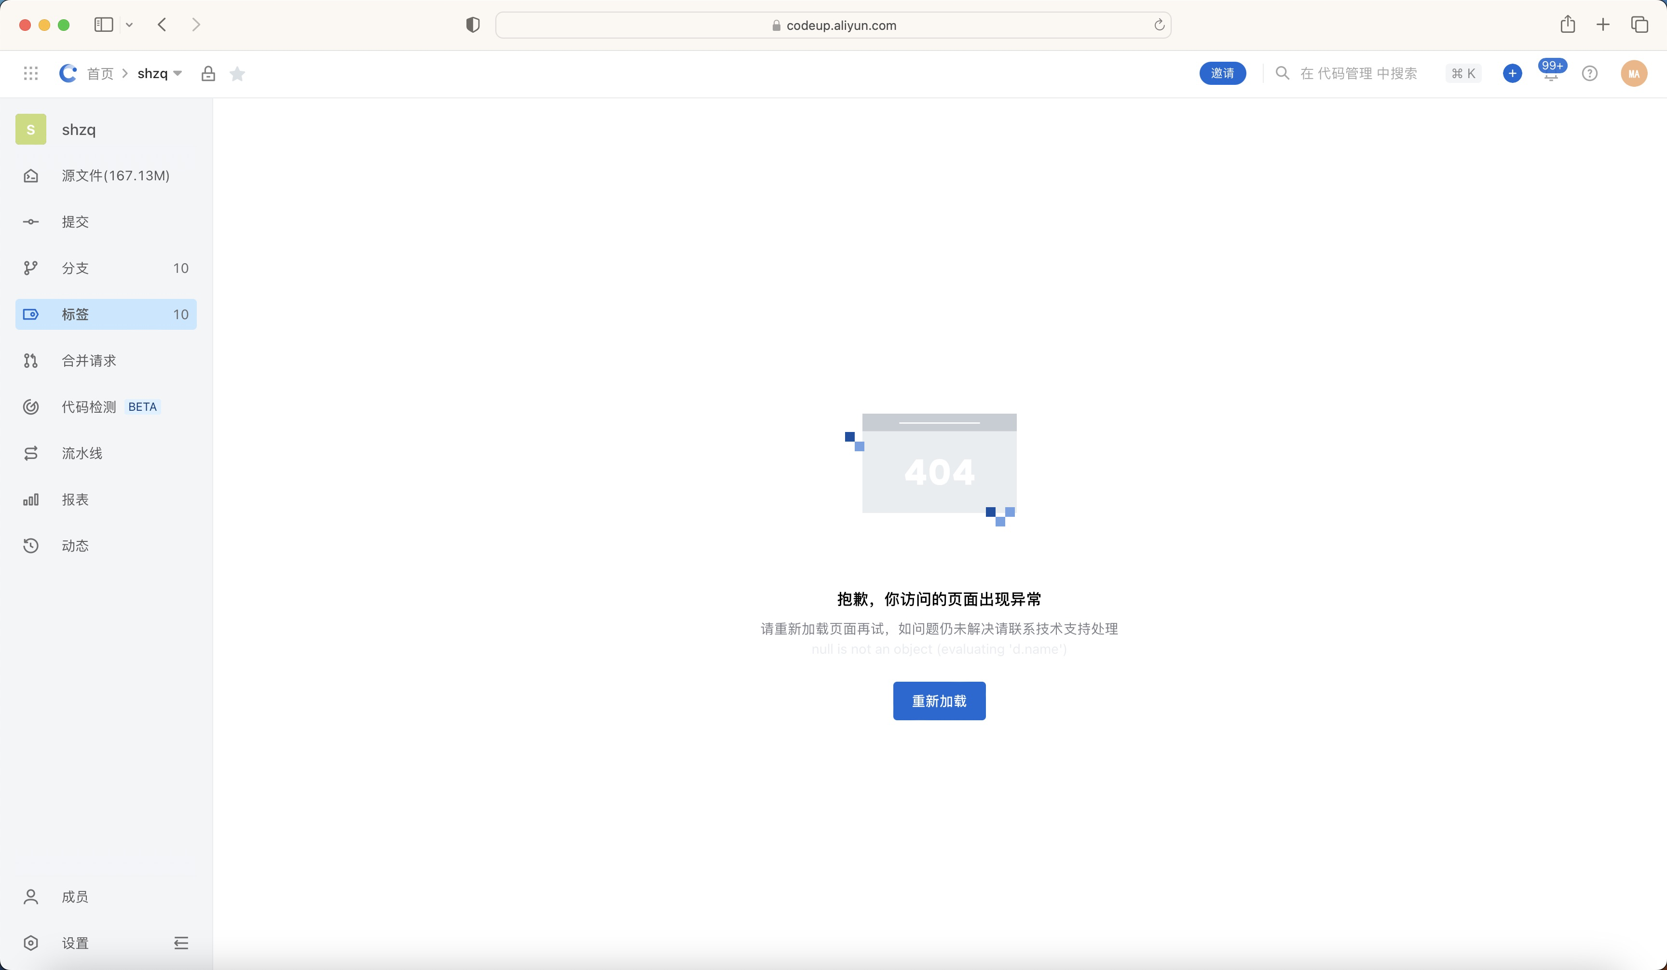Open 成员 members in sidebar

(106, 897)
